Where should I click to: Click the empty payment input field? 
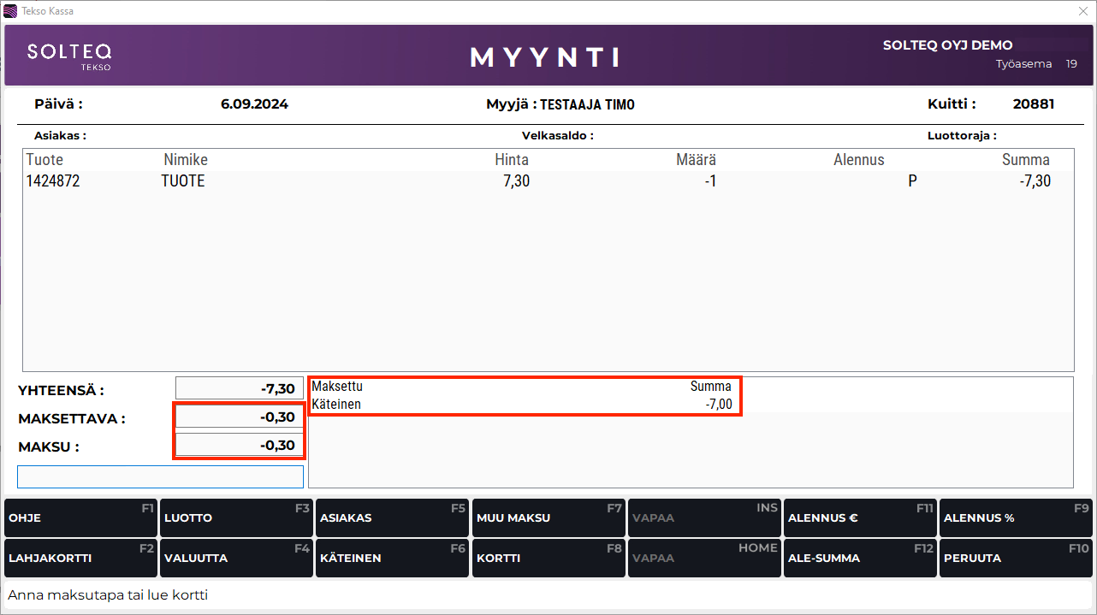coord(160,476)
